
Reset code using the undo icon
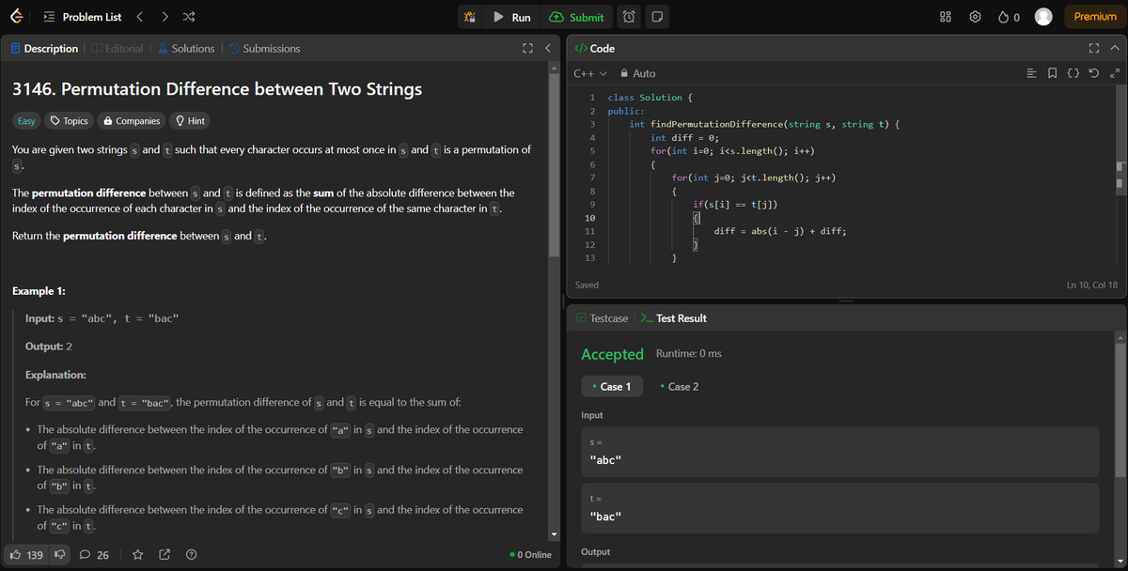click(x=1093, y=72)
